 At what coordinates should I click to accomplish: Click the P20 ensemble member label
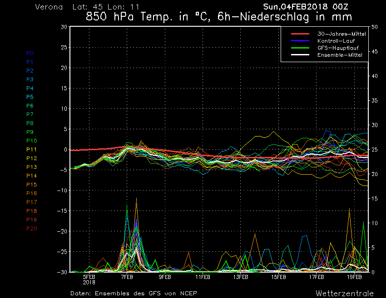(x=31, y=229)
